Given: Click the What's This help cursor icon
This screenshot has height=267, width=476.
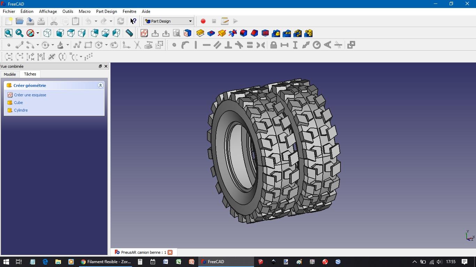Looking at the screenshot, I should [133, 21].
